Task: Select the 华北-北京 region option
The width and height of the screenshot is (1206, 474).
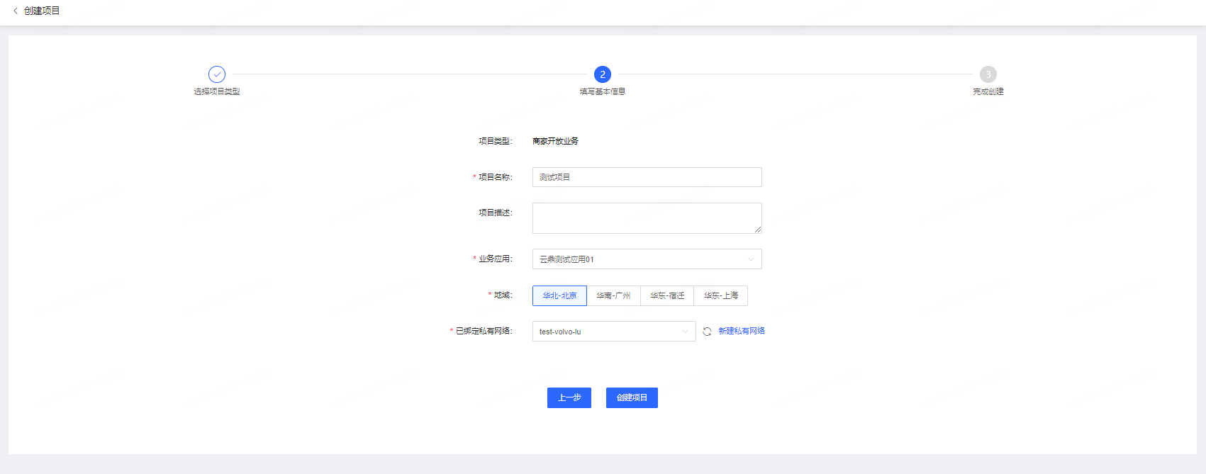Action: [559, 295]
